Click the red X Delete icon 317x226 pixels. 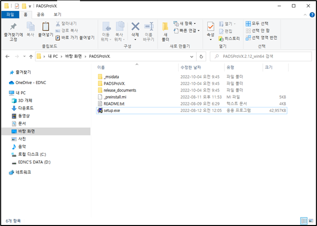135,26
